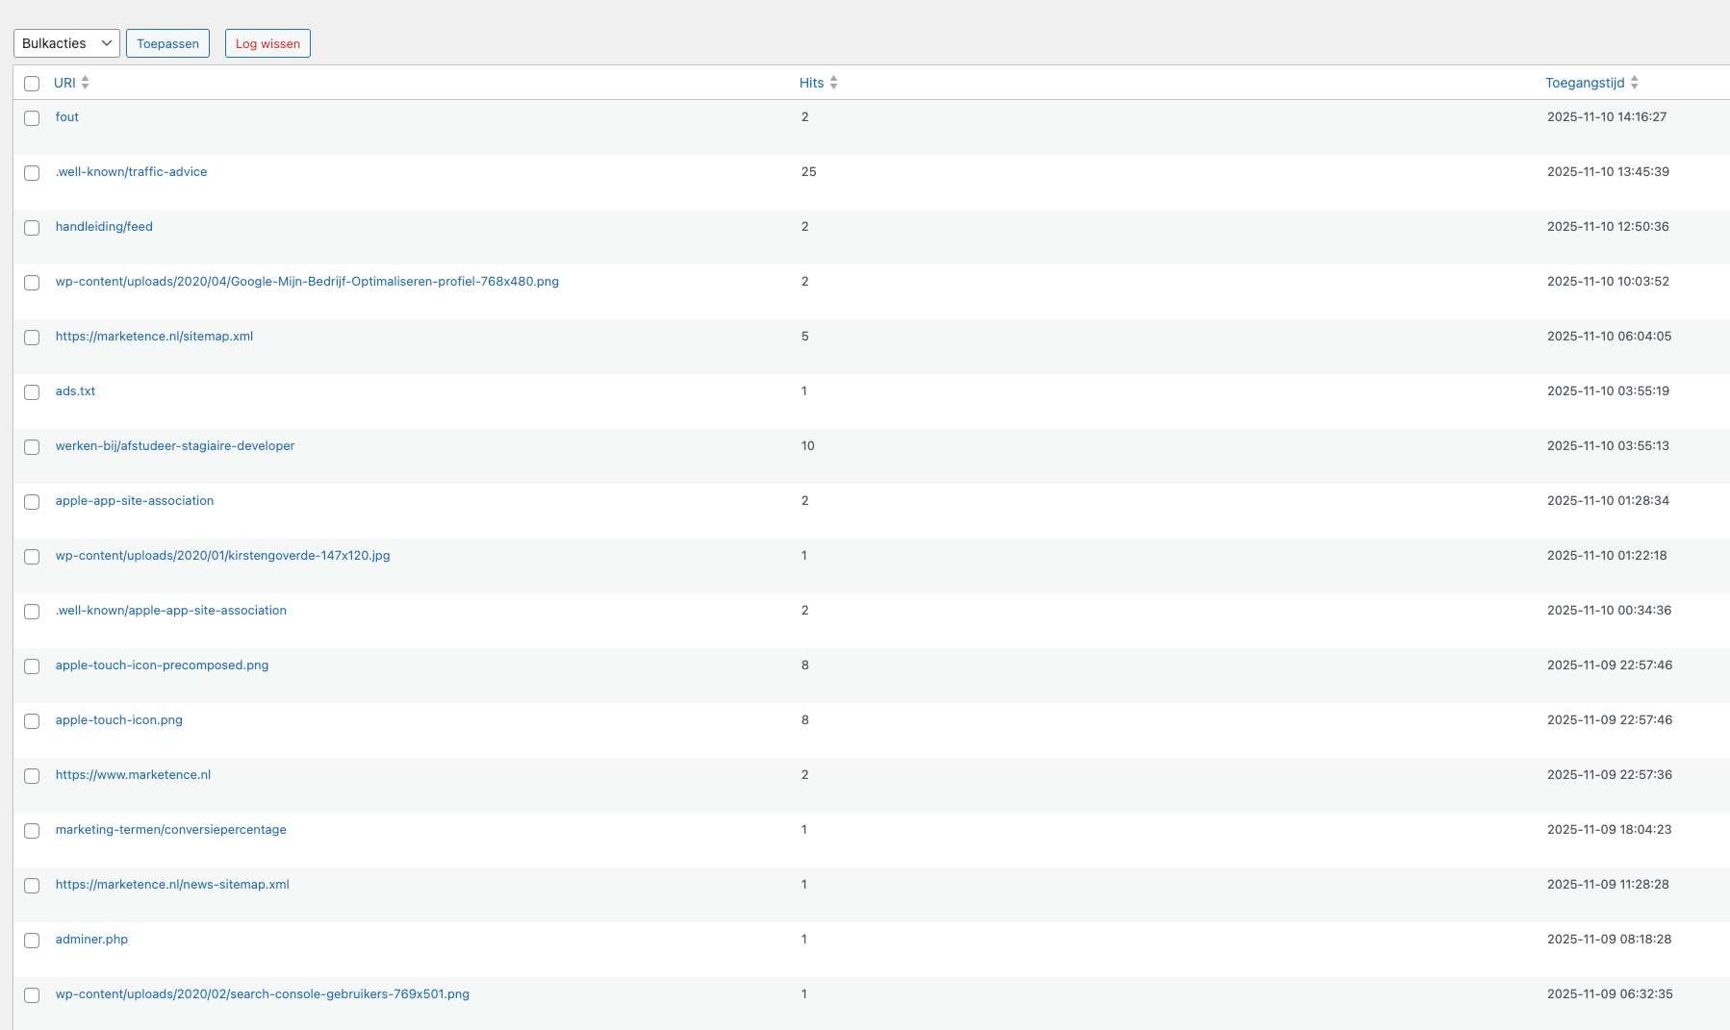The height and width of the screenshot is (1030, 1730).
Task: Click the ascending arrow next to URI
Action: [x=85, y=79]
